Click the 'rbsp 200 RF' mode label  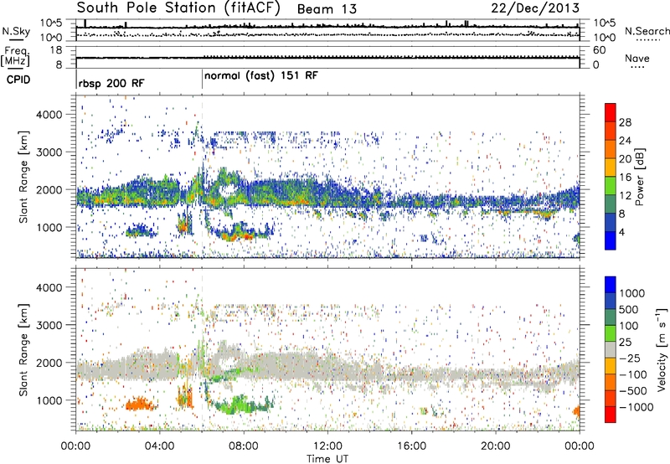tap(111, 83)
